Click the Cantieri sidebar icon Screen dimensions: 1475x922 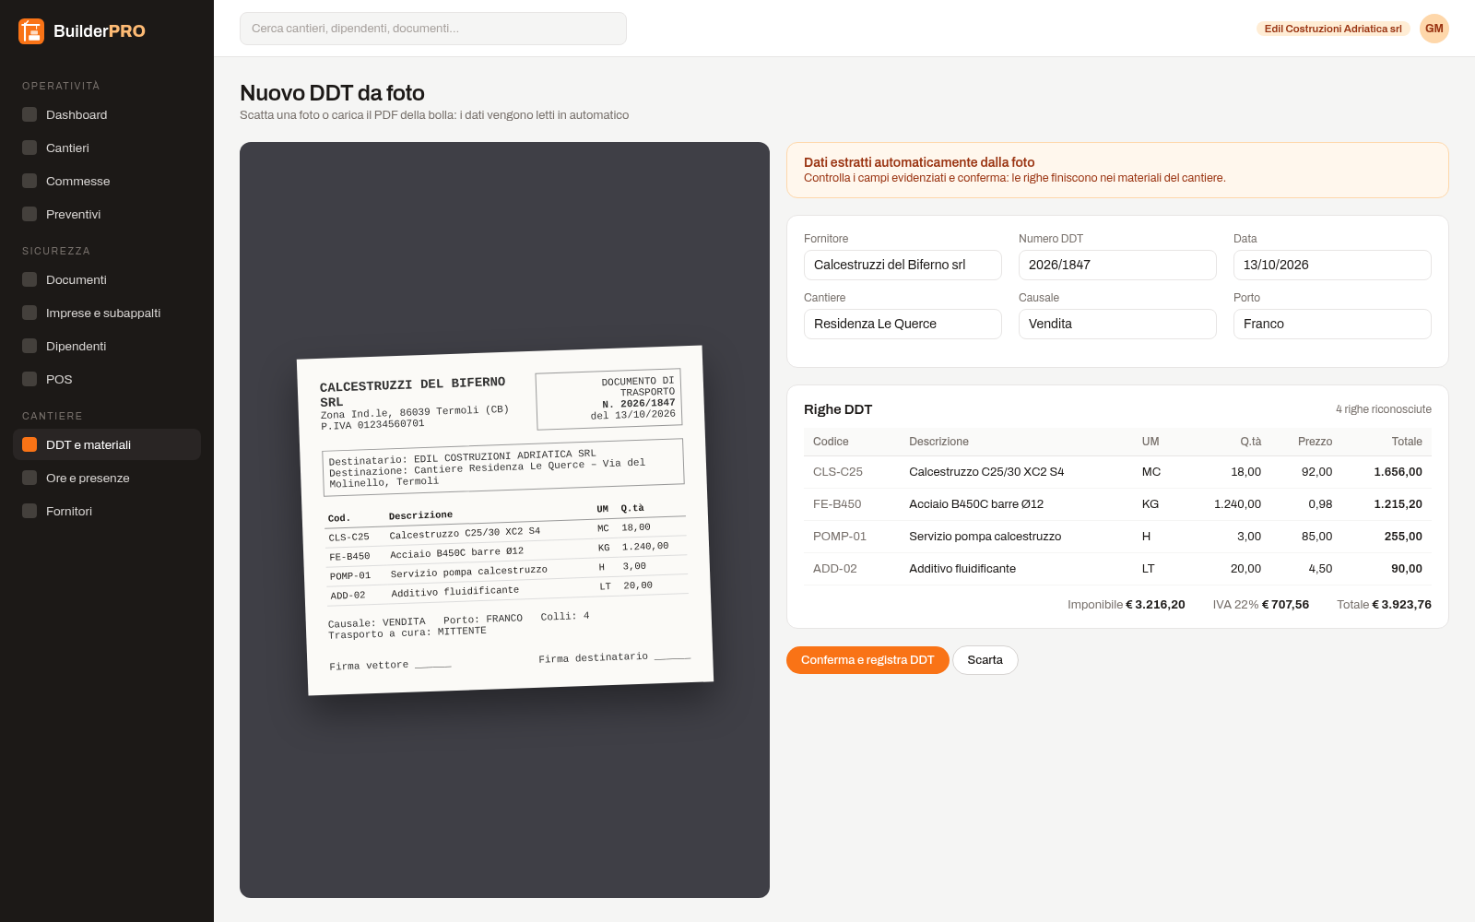pos(29,148)
